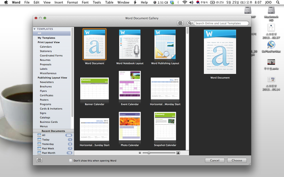
Task: Click the bottom-left sidebar toggle button
Action: tap(39, 160)
